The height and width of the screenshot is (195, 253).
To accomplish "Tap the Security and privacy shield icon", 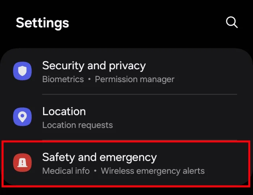I will pos(22,71).
